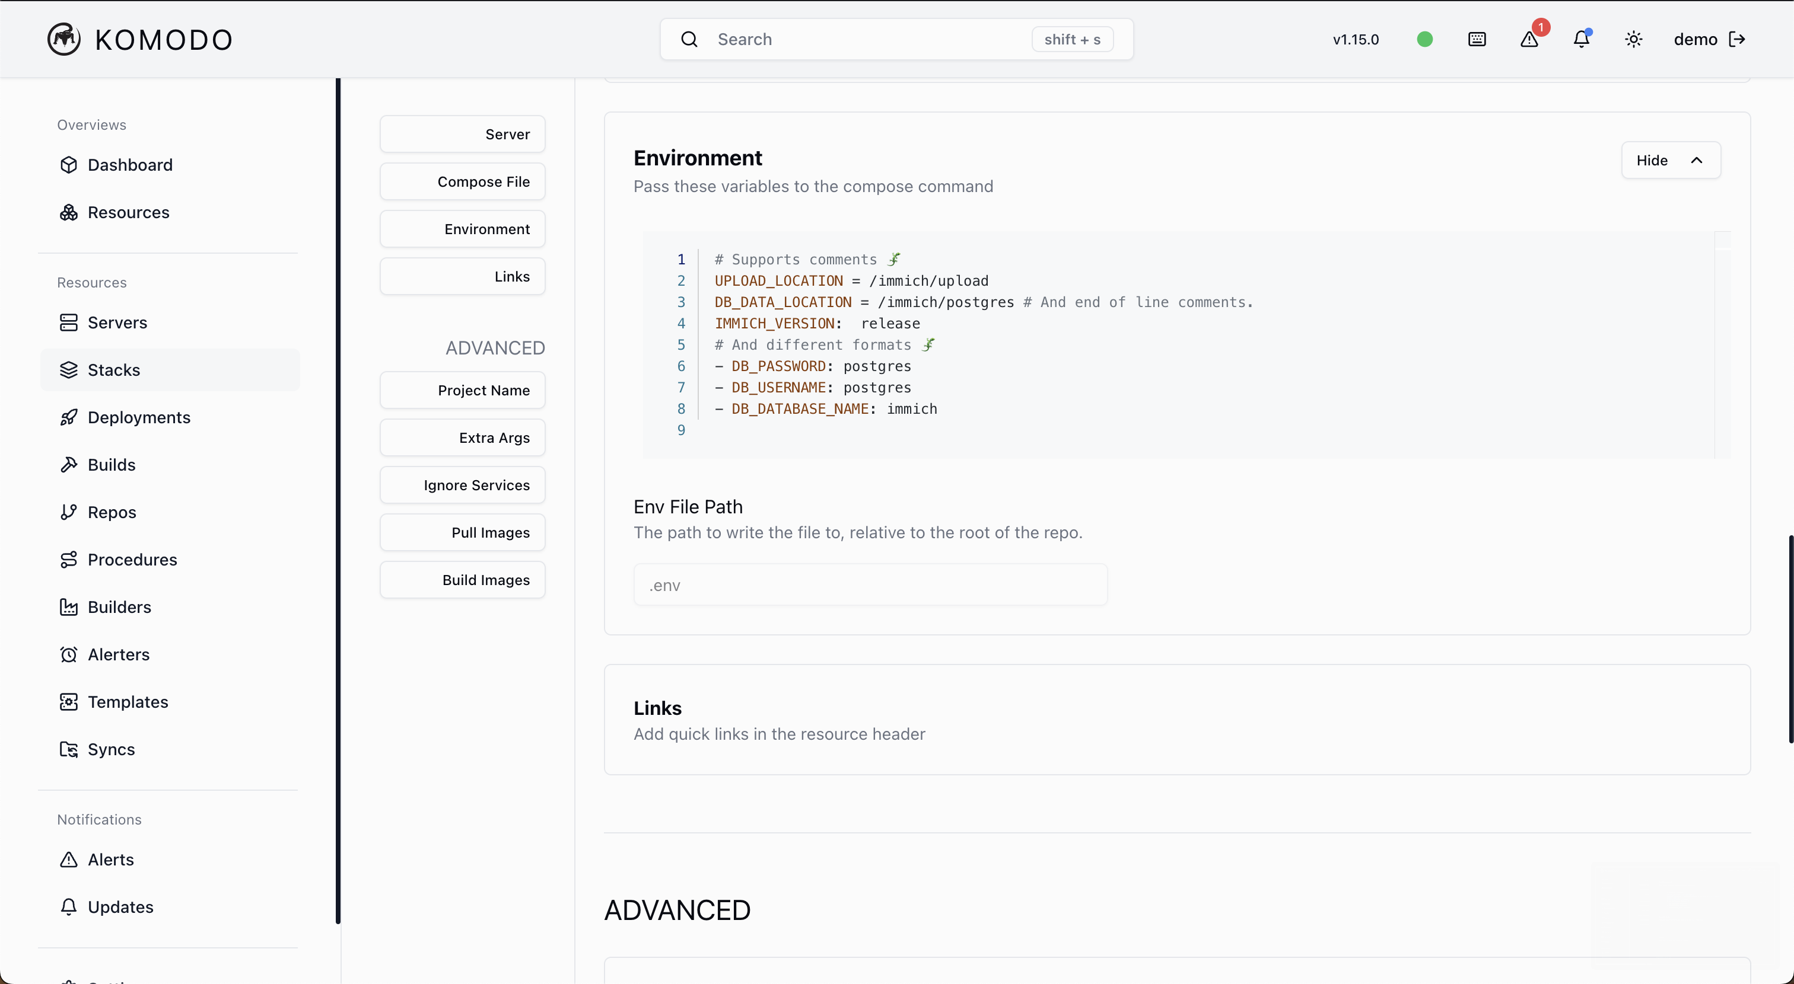Open Procedures in the sidebar
1794x984 pixels.
click(132, 560)
